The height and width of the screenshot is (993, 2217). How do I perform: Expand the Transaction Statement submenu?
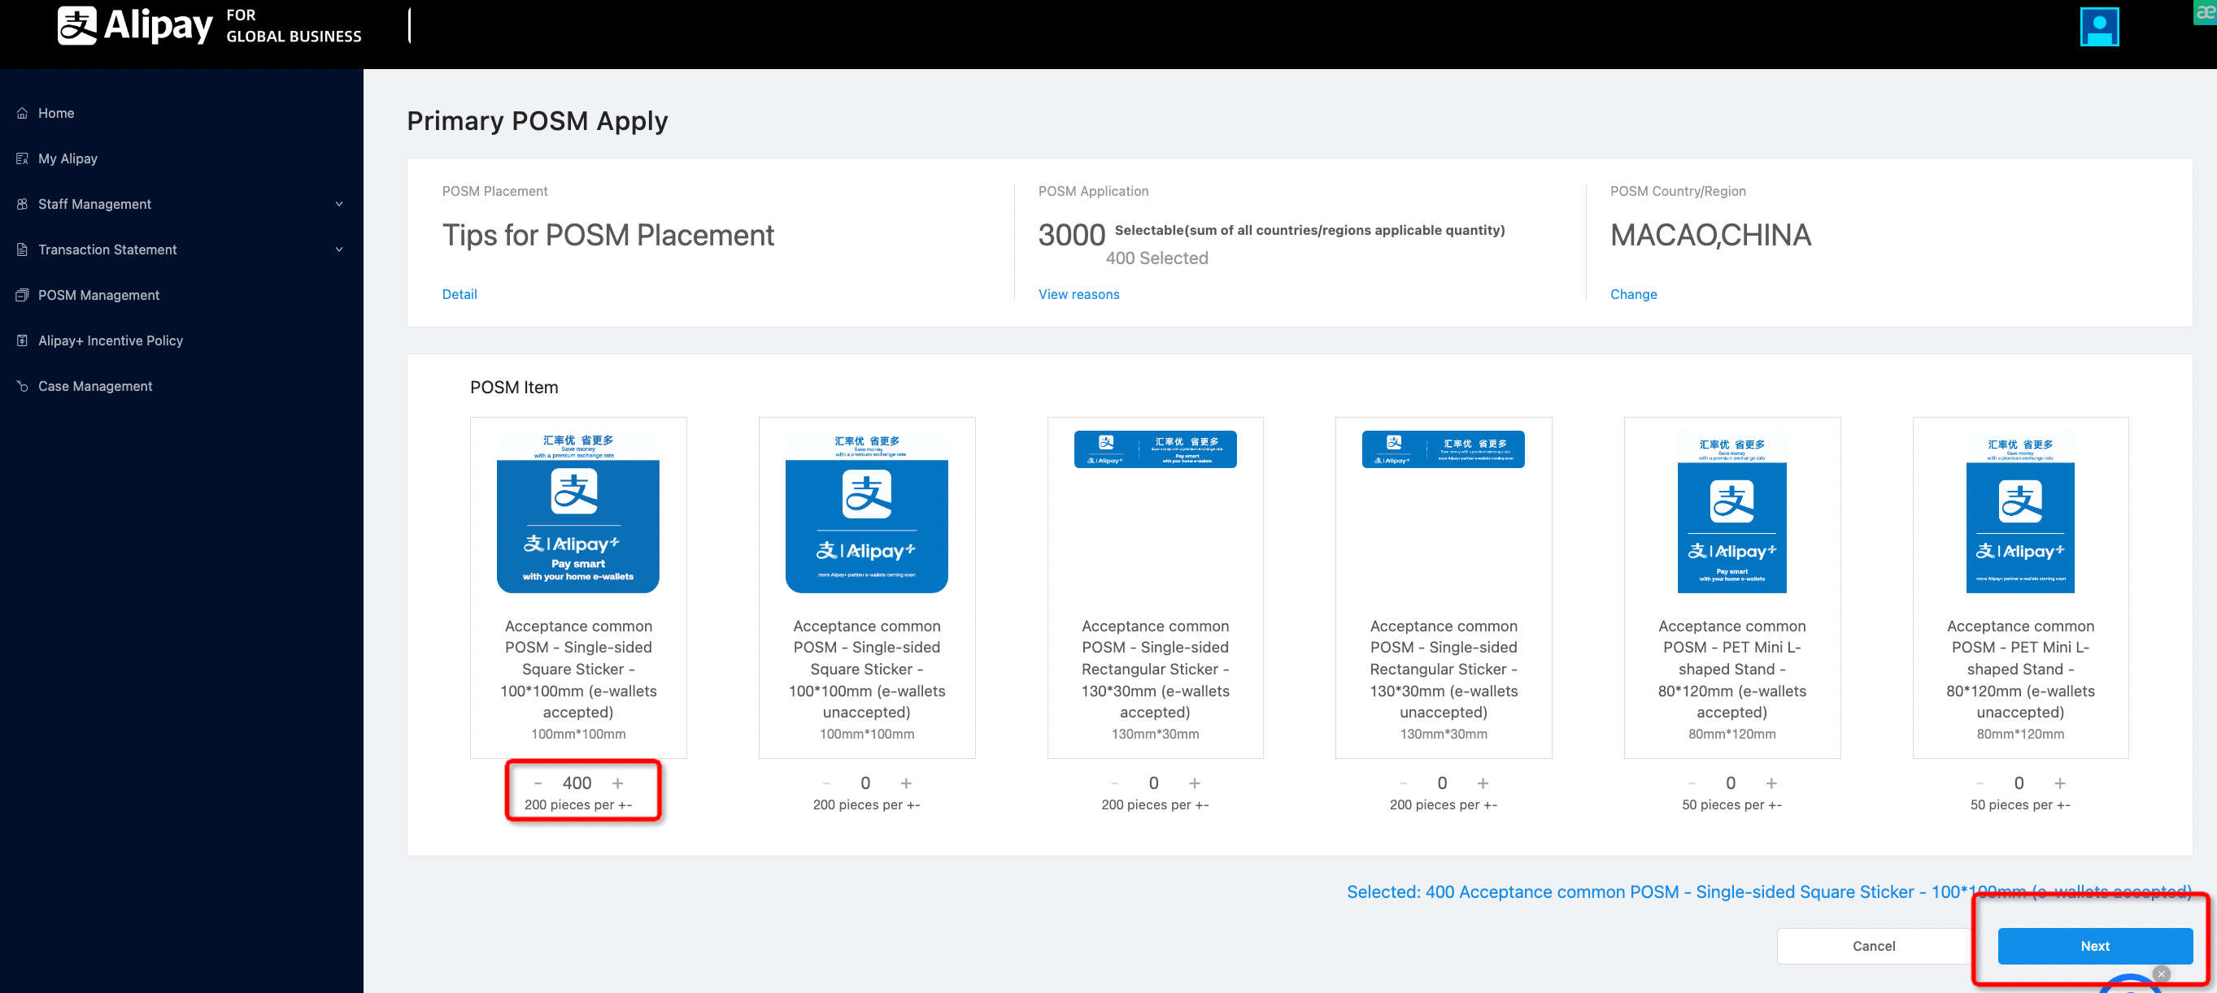point(339,249)
